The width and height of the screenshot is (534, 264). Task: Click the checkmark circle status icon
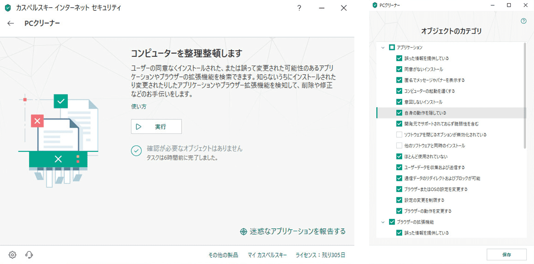pyautogui.click(x=136, y=151)
